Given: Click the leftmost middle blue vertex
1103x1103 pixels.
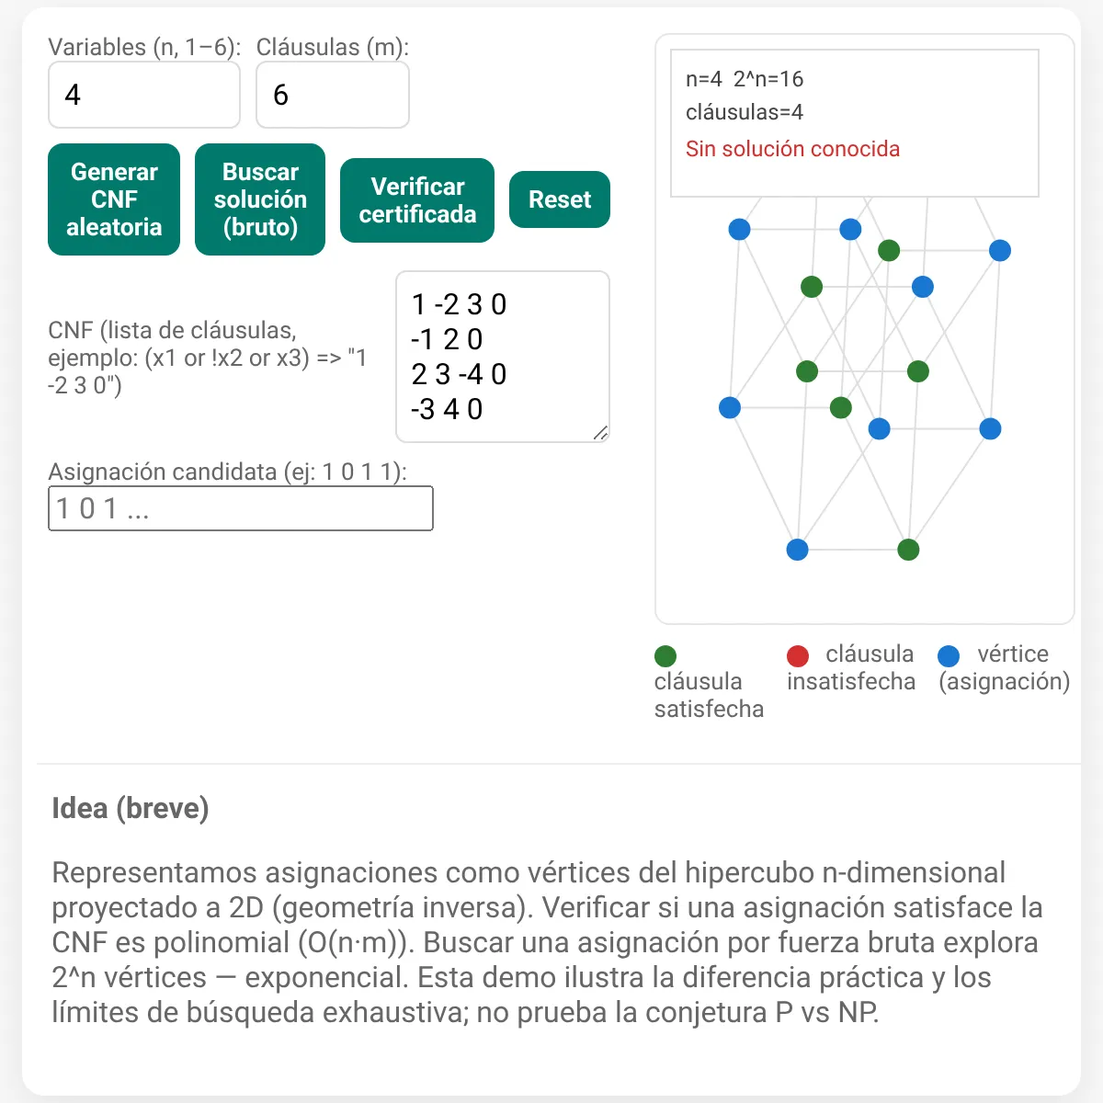Looking at the screenshot, I should tap(730, 407).
